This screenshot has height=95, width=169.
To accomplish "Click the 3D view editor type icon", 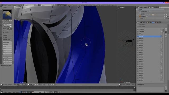I will 2,85.
